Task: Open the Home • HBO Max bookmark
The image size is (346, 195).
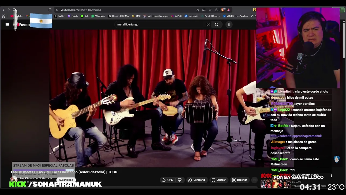Action: [119, 16]
